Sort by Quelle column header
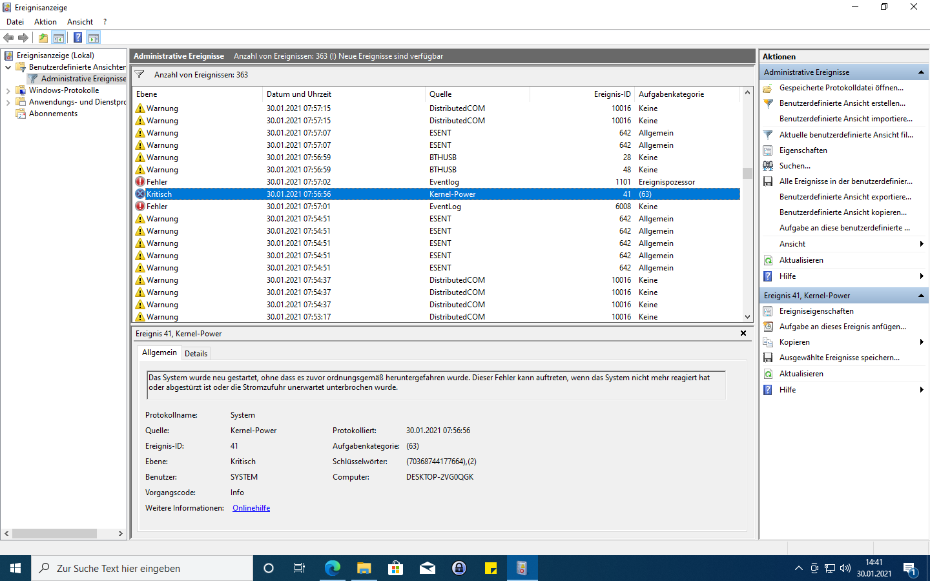 (x=477, y=94)
